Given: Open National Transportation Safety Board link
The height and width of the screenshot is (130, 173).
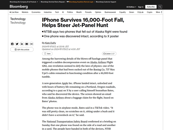Looking at the screenshot, I should pos(67,121).
